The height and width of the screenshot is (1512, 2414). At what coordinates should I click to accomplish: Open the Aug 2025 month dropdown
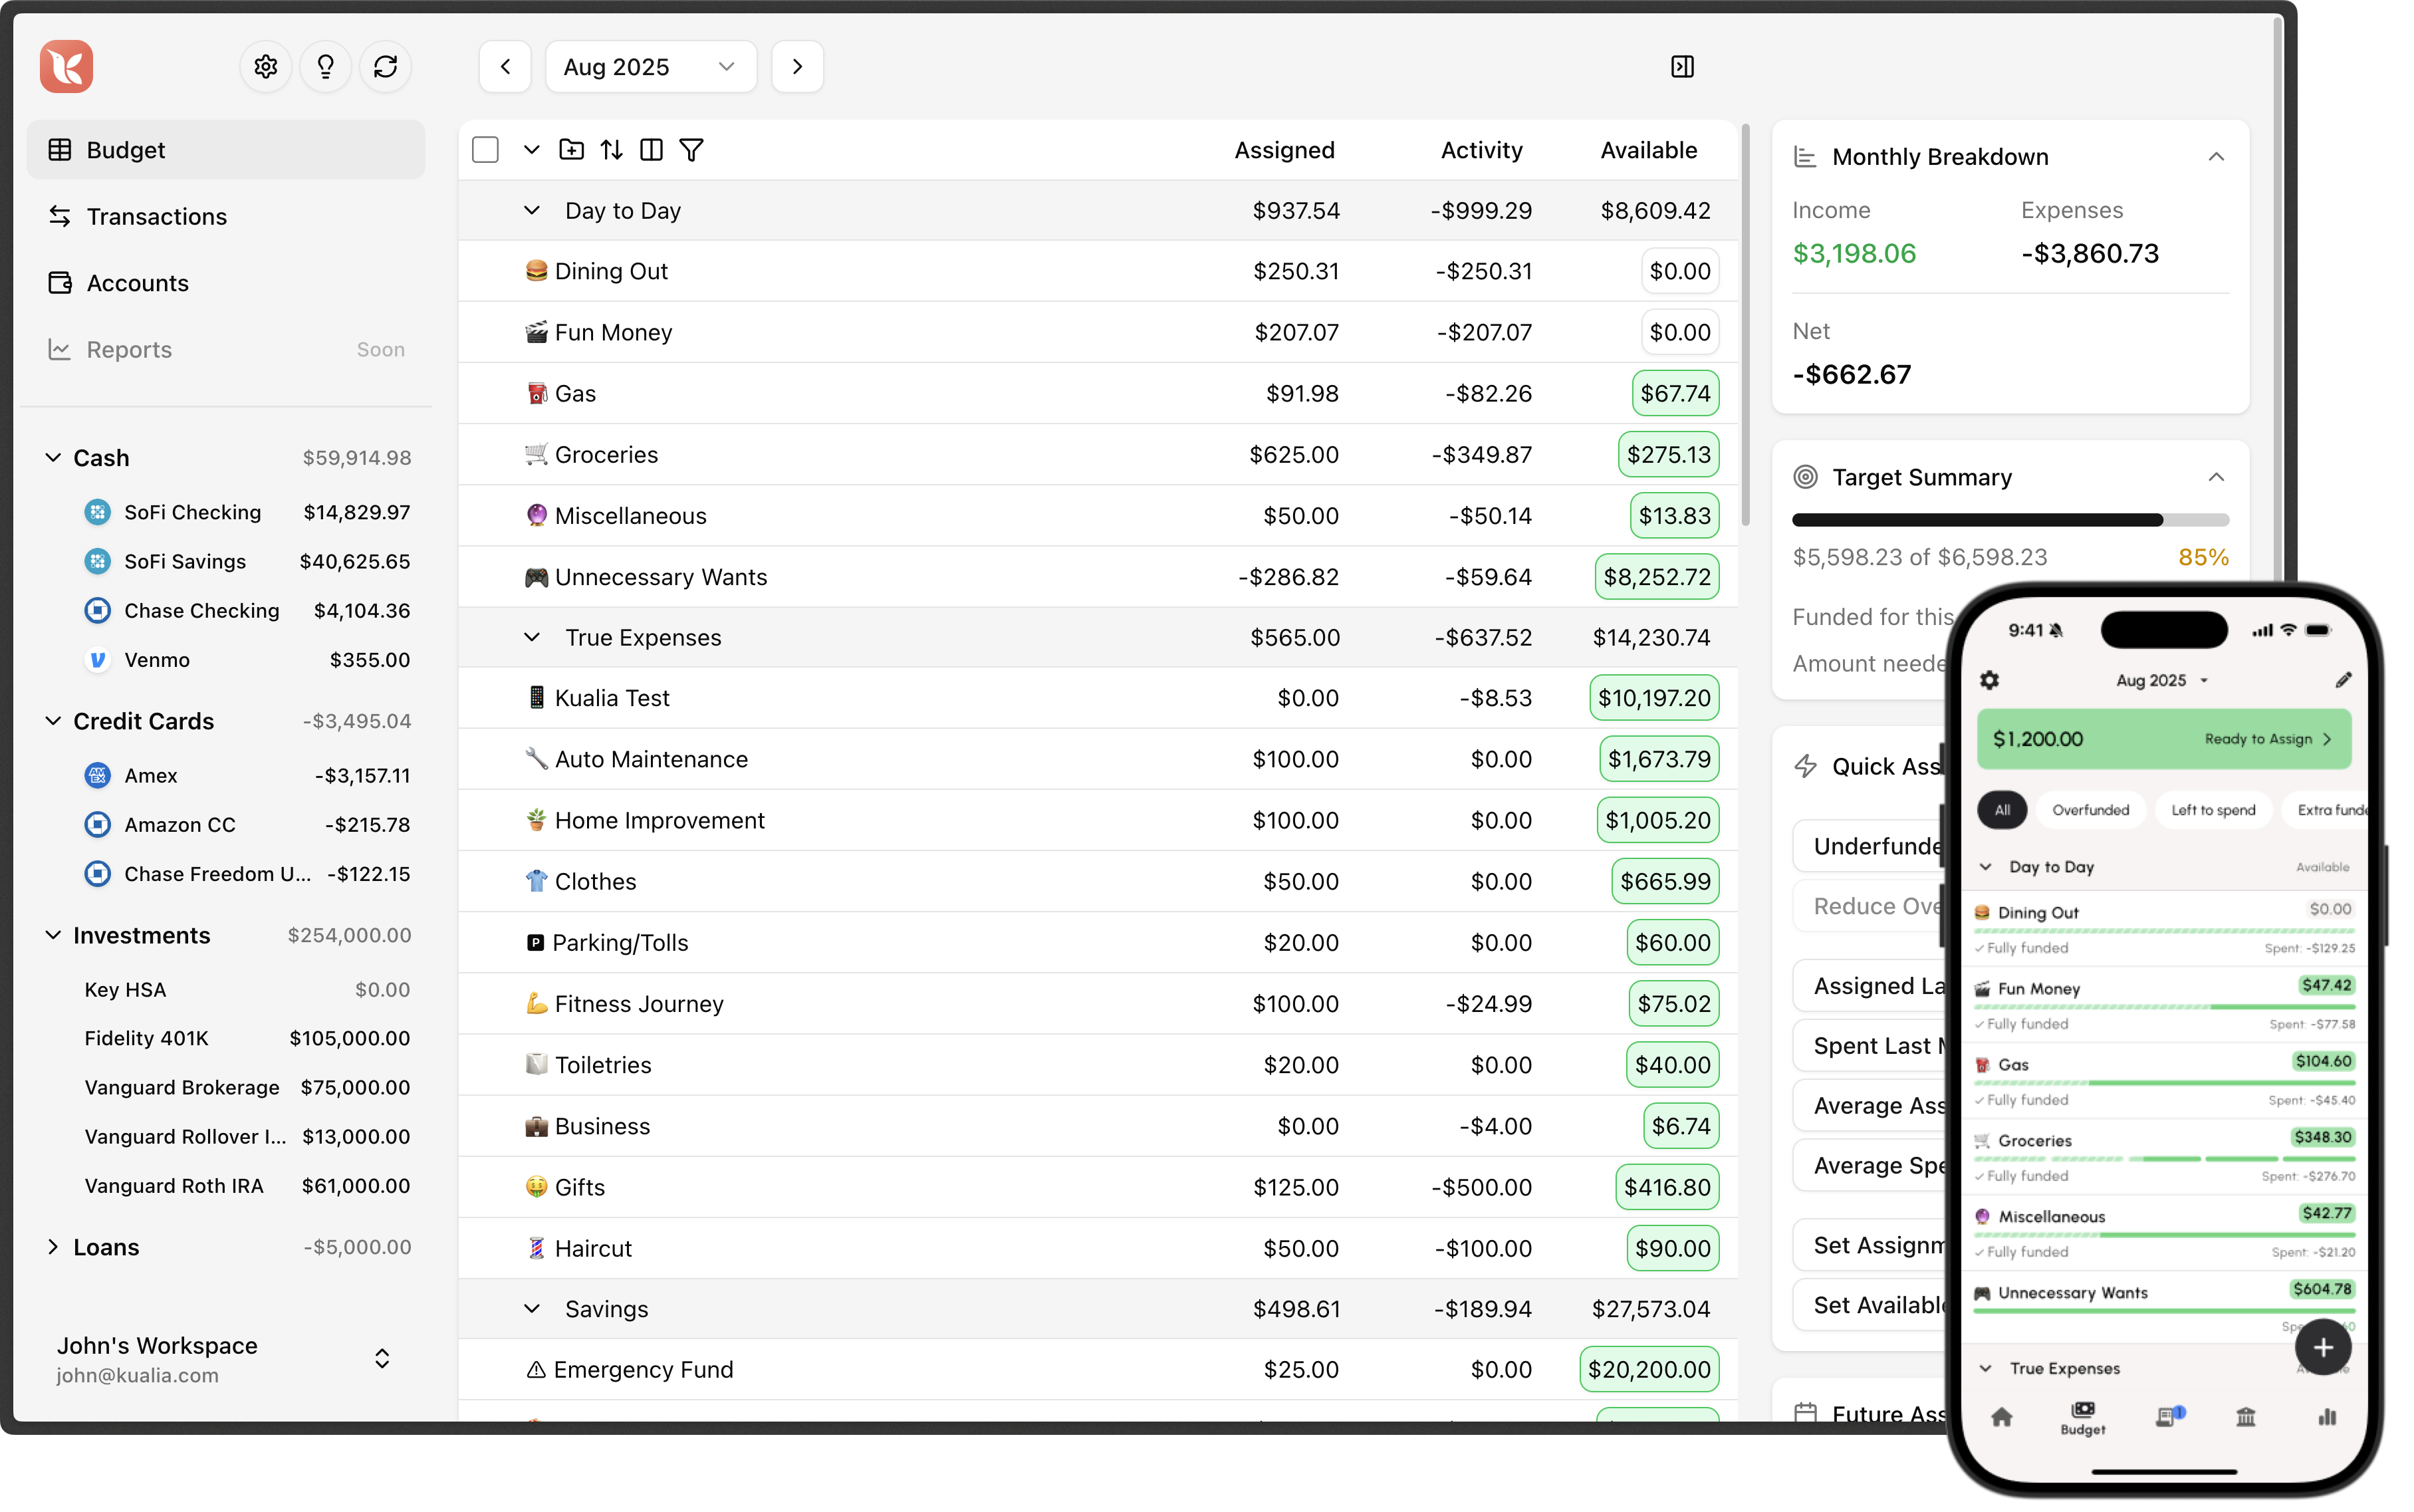tap(651, 67)
